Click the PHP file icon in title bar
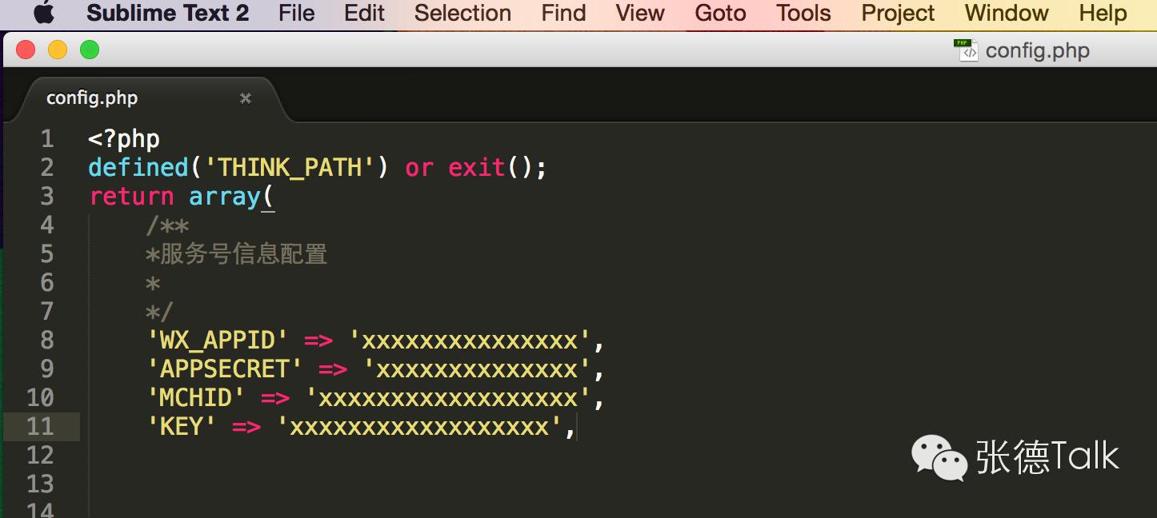The image size is (1157, 518). 966,50
